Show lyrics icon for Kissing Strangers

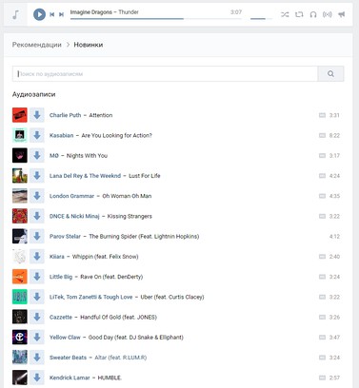322,216
